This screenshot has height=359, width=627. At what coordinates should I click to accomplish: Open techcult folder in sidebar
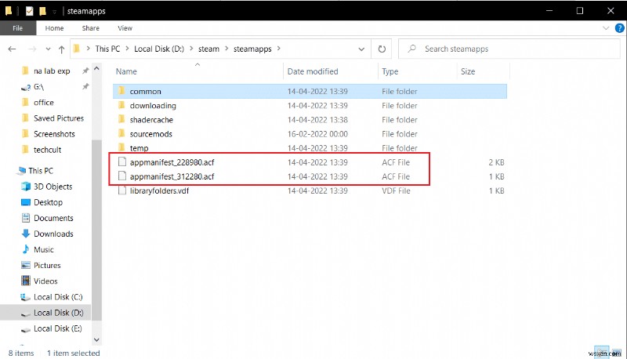(x=47, y=150)
